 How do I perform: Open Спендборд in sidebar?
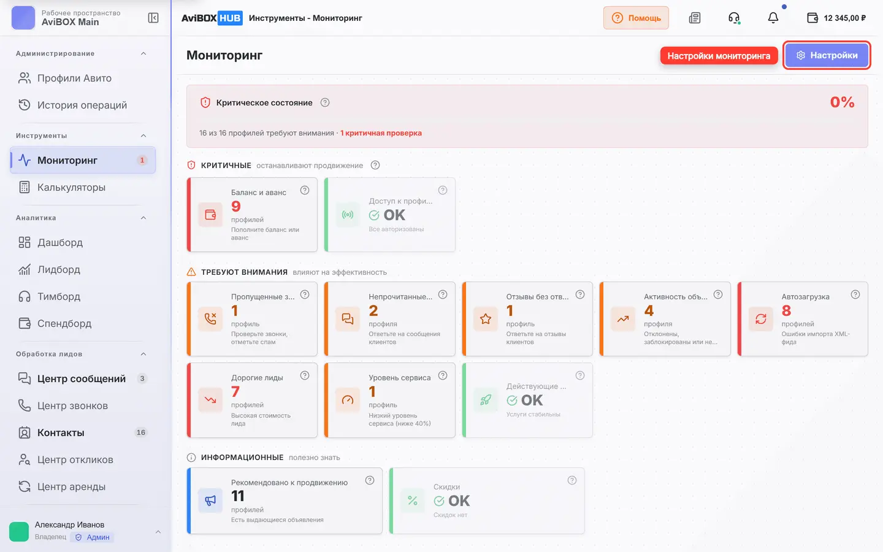[x=83, y=323]
